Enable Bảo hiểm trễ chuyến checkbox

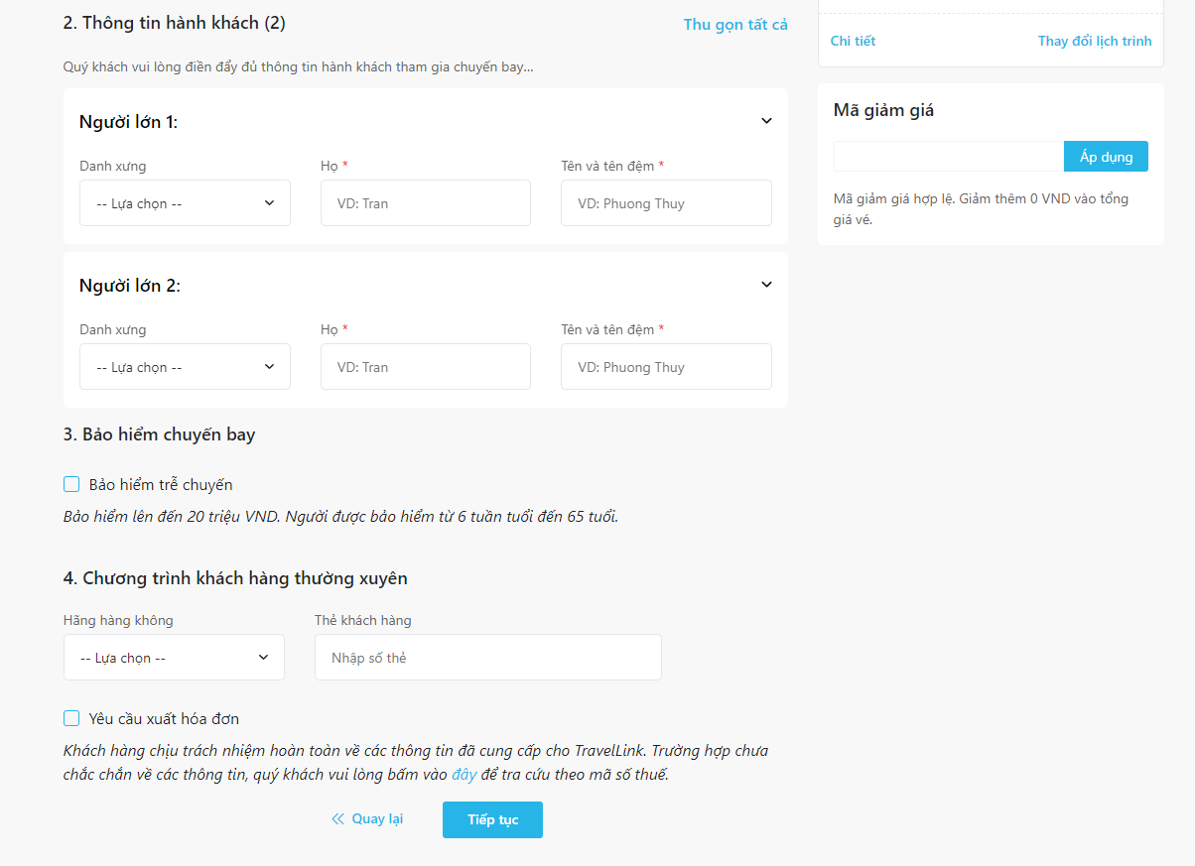click(71, 485)
